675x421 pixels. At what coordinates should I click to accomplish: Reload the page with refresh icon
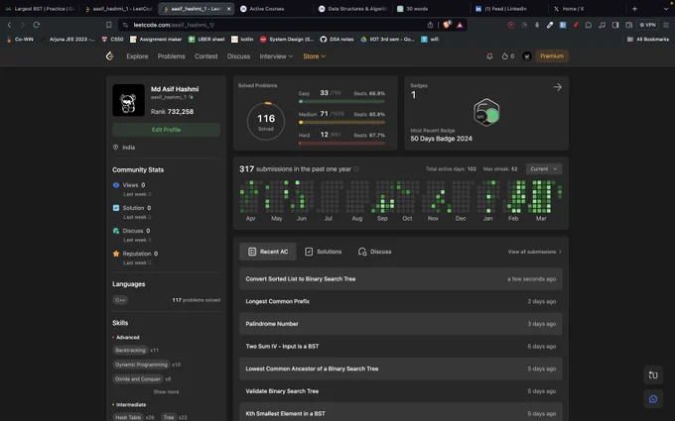(37, 25)
